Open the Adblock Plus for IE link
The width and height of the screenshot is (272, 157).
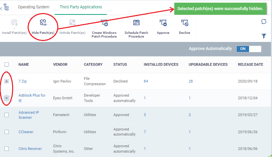(32, 98)
